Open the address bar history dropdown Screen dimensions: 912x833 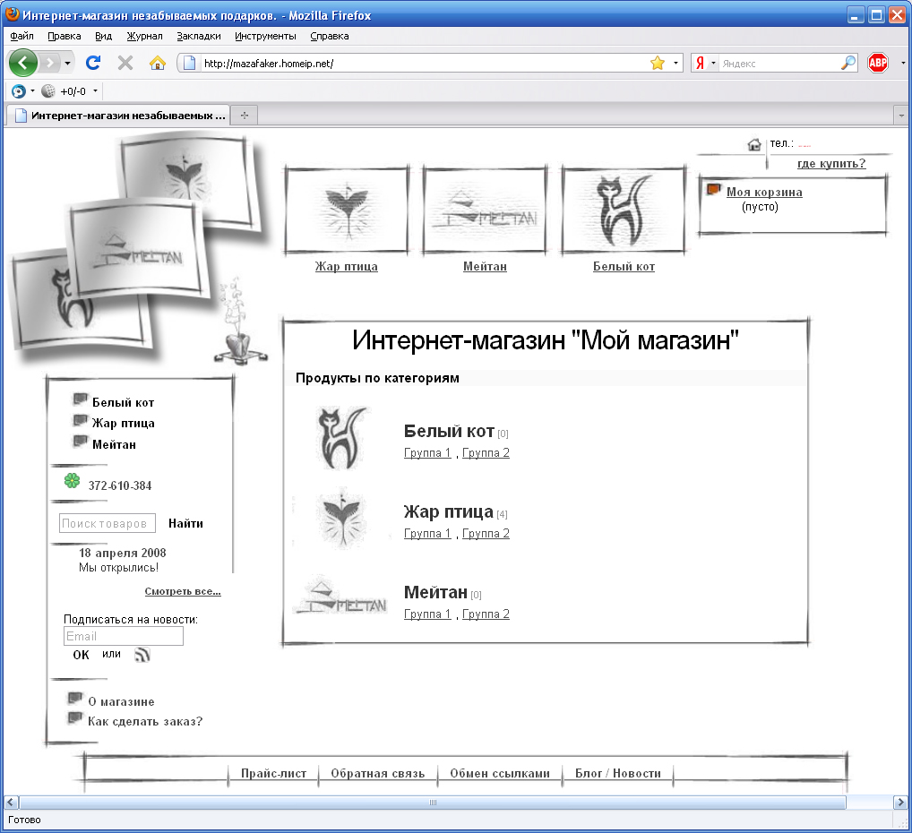coord(675,63)
